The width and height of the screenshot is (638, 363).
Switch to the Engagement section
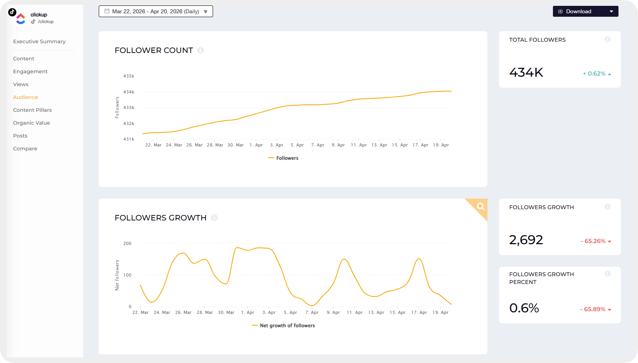pos(30,71)
